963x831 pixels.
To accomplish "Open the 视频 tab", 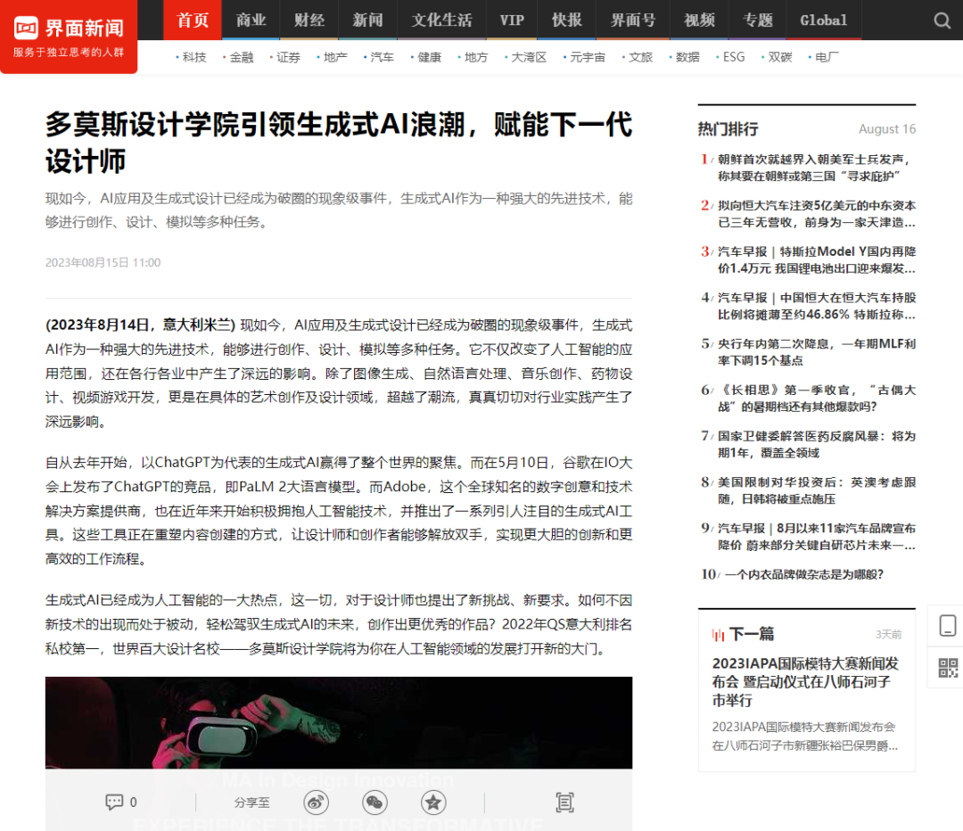I will 699,21.
